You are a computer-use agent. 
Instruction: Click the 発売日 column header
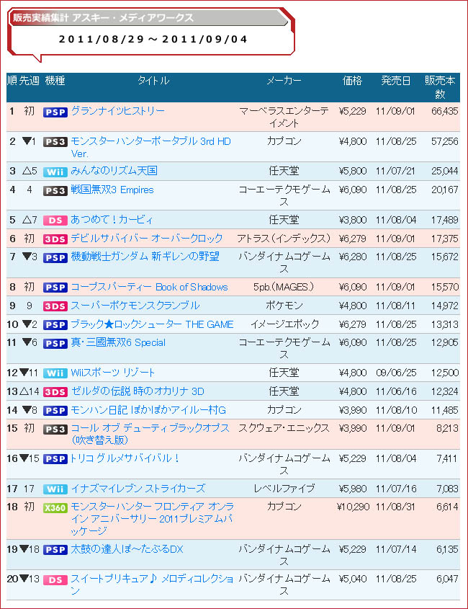395,81
